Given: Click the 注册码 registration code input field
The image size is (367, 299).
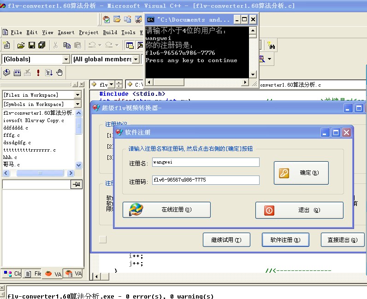Looking at the screenshot, I should [x=206, y=180].
